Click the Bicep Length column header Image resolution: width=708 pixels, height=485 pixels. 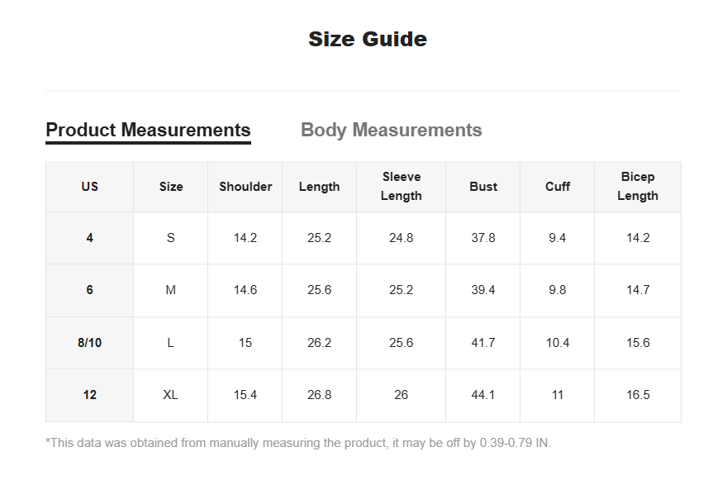(638, 187)
